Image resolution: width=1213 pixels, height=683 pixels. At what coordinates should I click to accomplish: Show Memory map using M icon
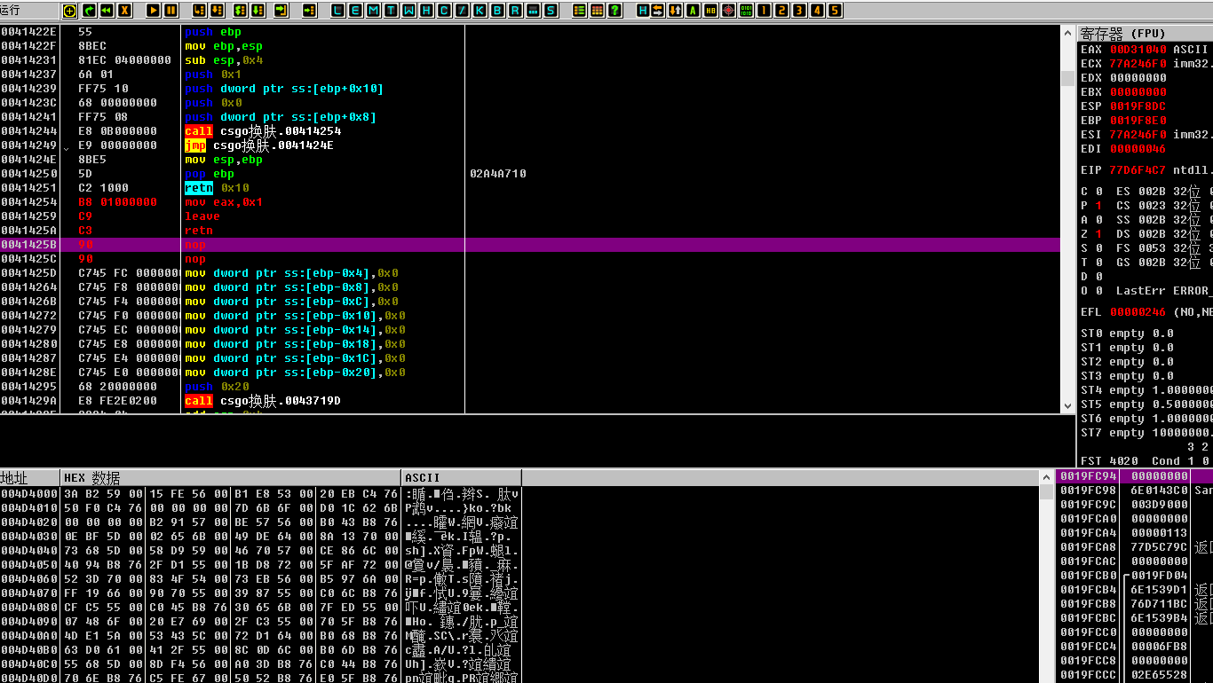tap(373, 11)
